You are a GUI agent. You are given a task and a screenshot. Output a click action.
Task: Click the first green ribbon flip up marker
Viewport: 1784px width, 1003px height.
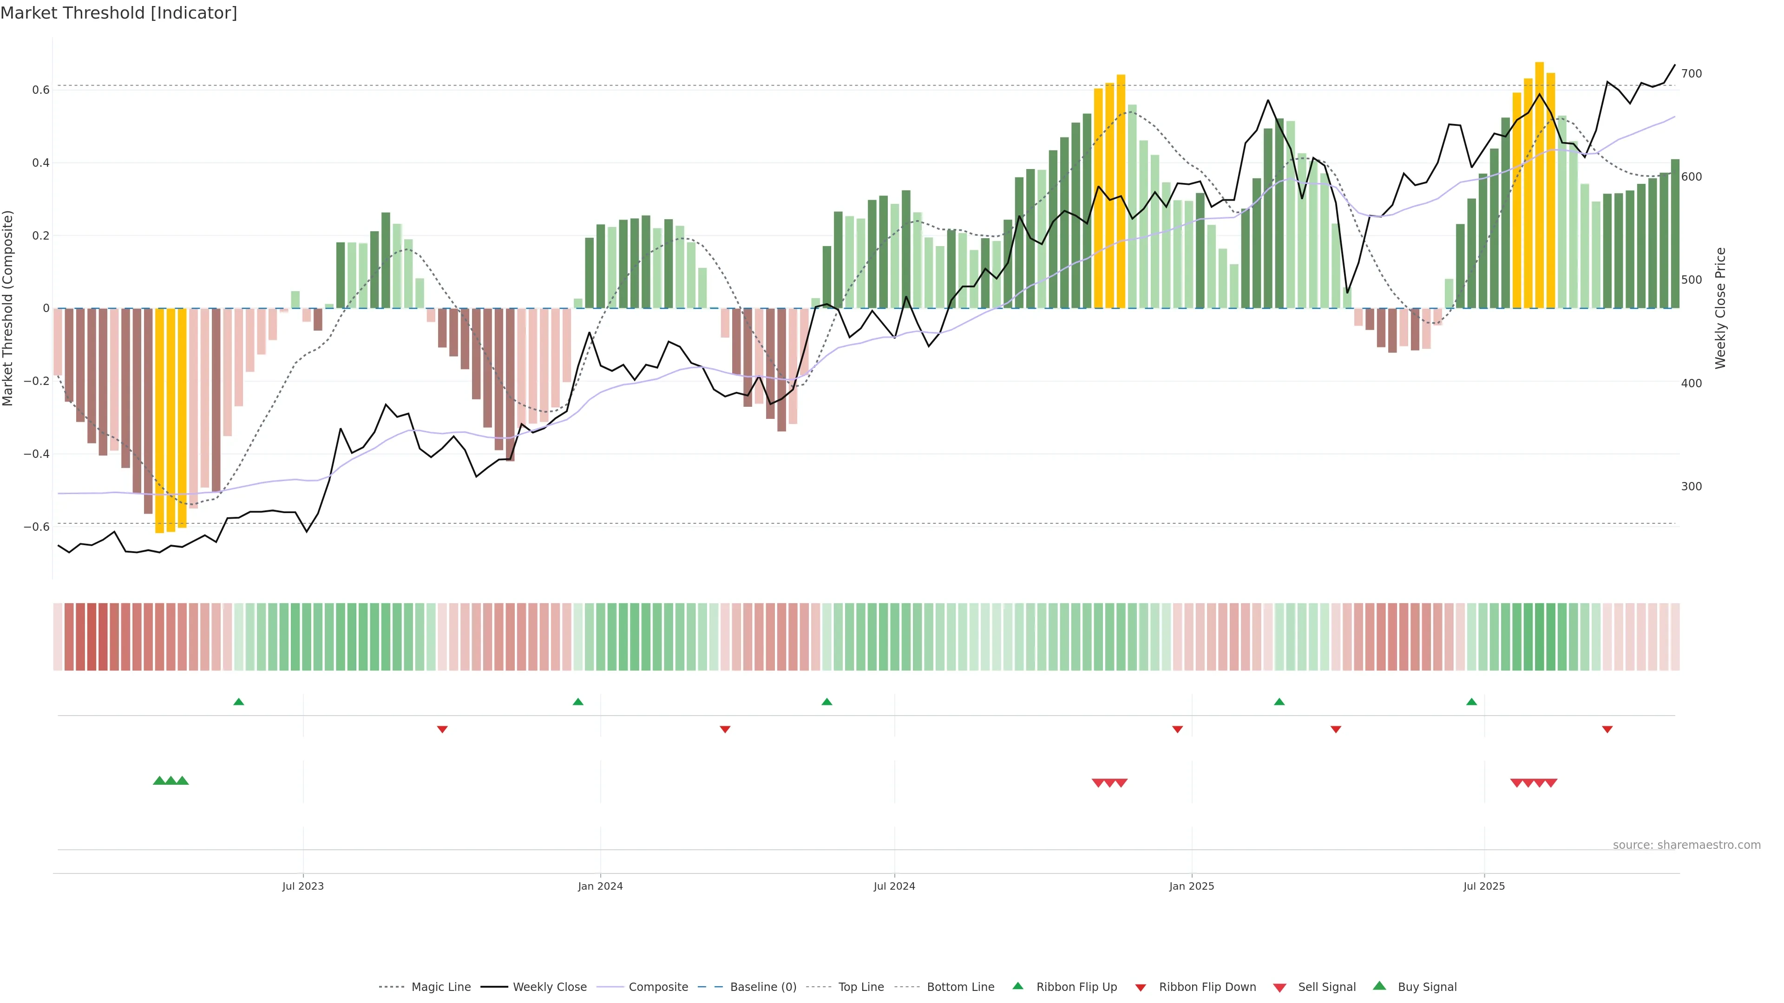239,702
